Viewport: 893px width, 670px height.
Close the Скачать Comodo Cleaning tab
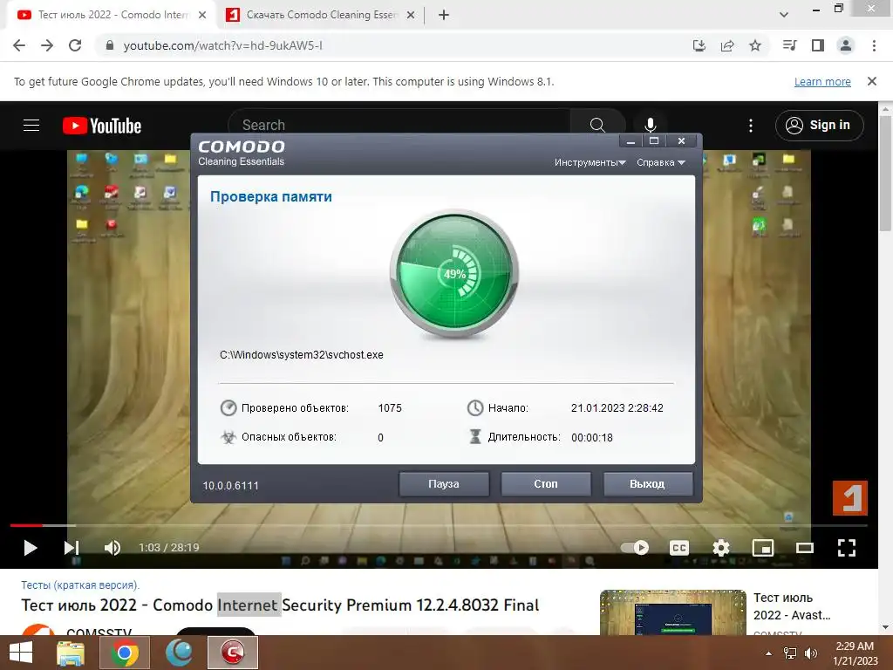pyautogui.click(x=411, y=15)
